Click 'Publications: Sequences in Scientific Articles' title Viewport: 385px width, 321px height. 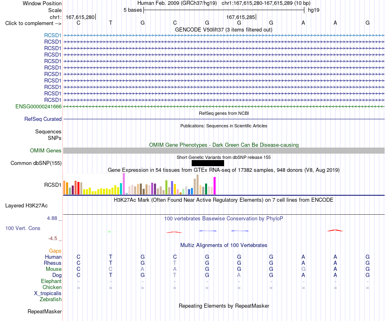point(224,126)
